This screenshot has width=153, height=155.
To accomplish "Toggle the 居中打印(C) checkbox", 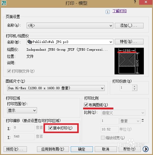I will (x=50, y=128).
